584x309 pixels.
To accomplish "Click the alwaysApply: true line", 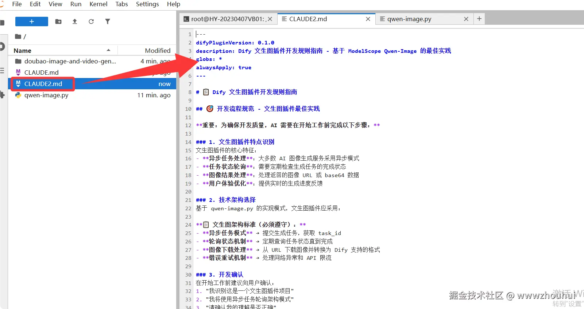I will (x=224, y=67).
